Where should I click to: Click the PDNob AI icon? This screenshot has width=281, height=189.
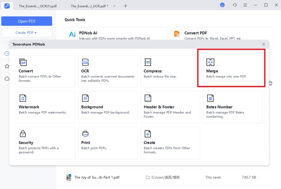click(72, 34)
